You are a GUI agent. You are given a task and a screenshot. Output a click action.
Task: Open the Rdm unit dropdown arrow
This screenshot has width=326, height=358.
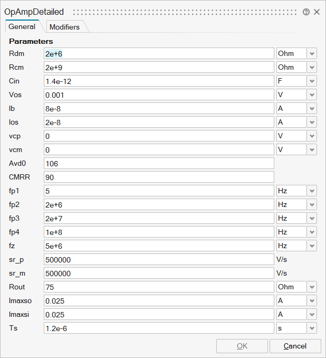(x=312, y=53)
